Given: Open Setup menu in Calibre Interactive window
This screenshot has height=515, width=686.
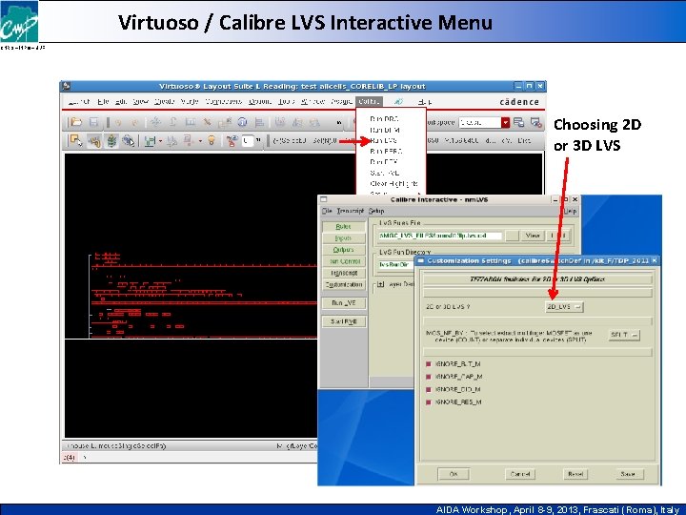Looking at the screenshot, I should click(x=376, y=211).
